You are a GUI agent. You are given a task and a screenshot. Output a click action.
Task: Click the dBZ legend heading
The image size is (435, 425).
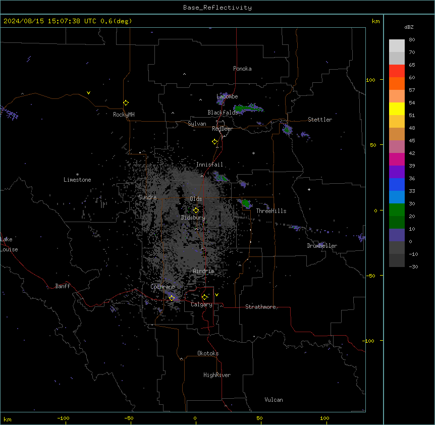point(409,27)
